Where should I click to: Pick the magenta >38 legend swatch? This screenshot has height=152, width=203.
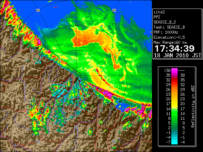(x=174, y=70)
